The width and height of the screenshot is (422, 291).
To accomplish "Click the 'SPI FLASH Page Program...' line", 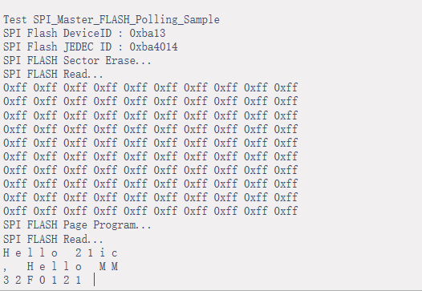I will (x=77, y=224).
